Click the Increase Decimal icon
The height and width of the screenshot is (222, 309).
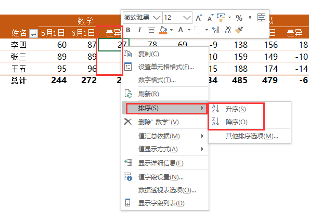215,30
